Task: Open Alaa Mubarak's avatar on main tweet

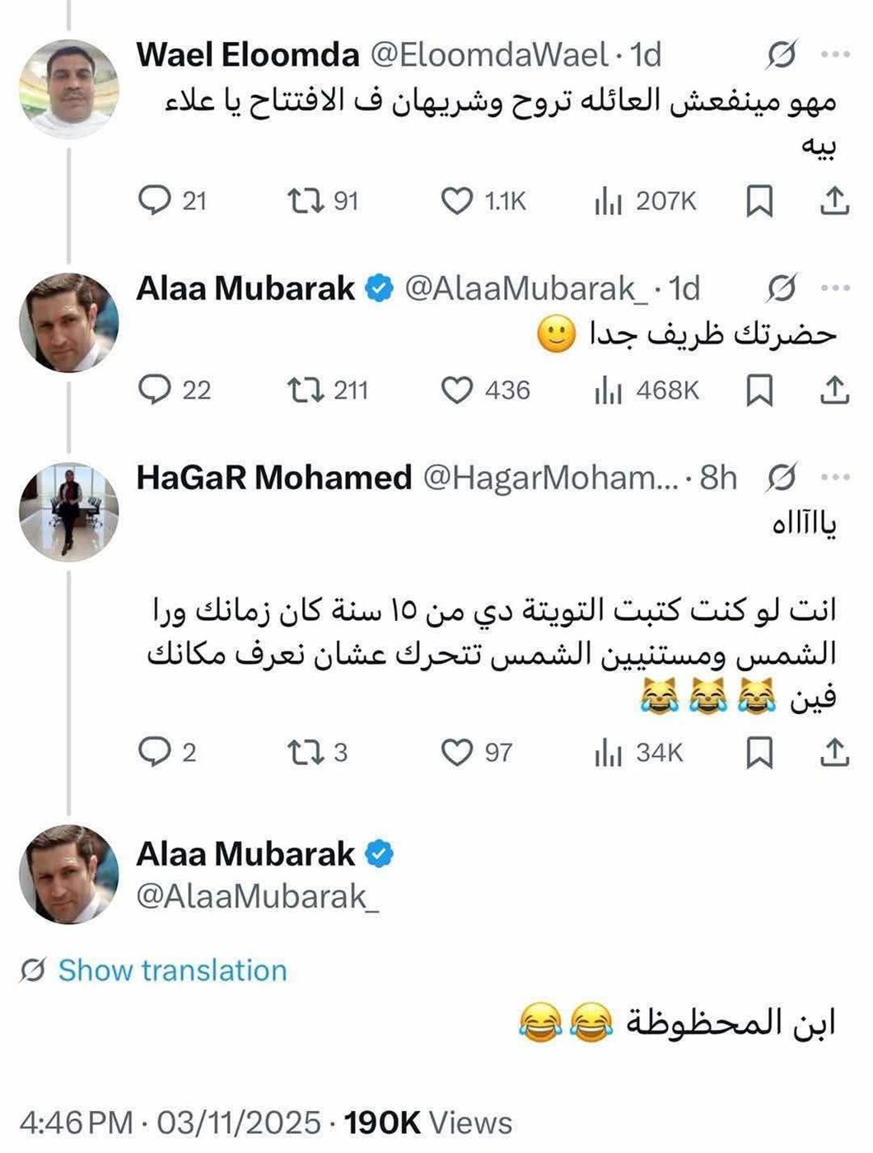Action: tap(69, 875)
